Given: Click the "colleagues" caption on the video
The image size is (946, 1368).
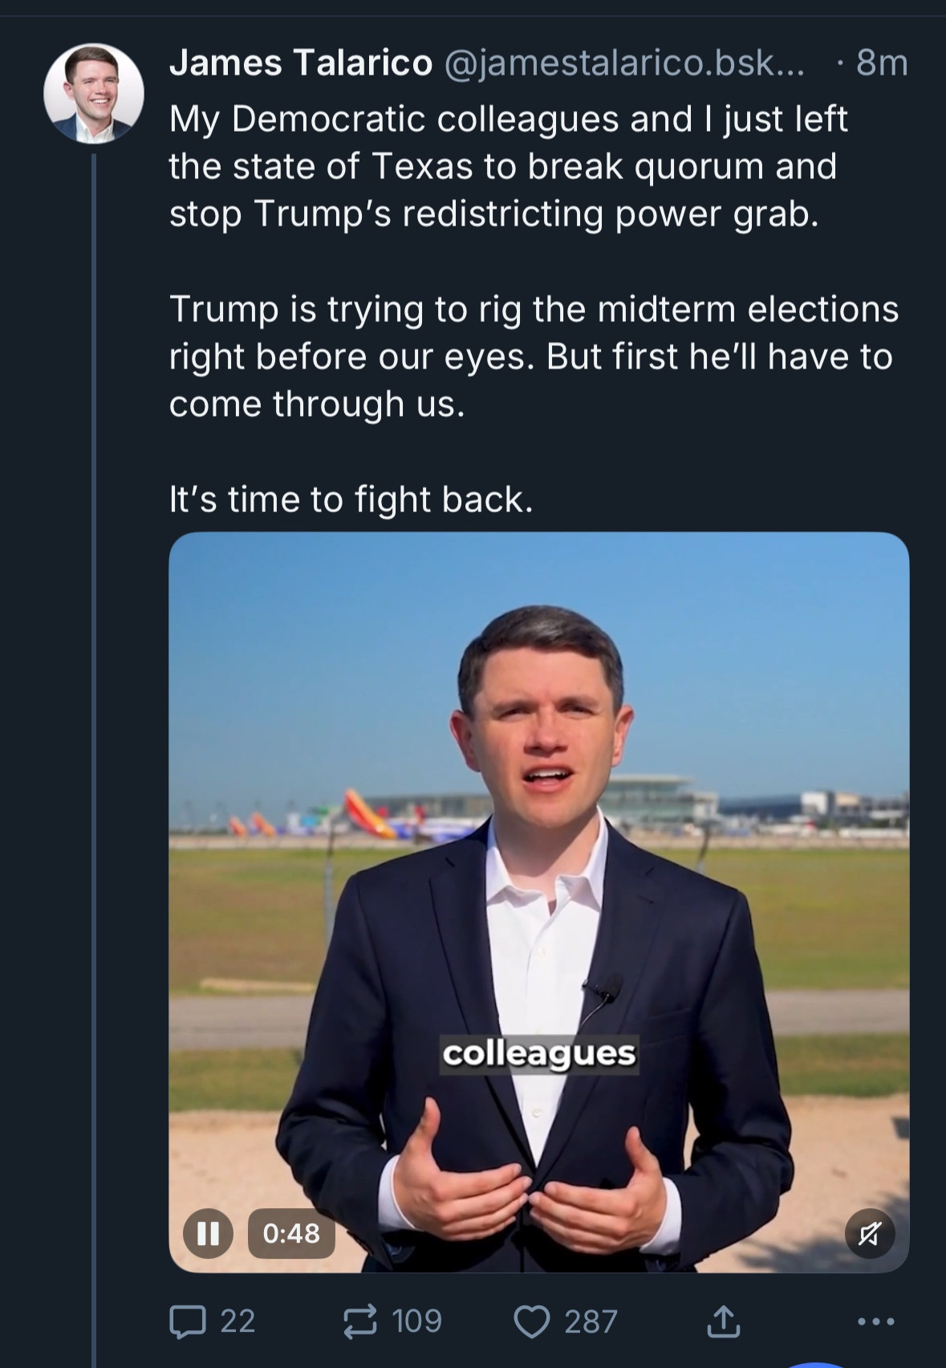Looking at the screenshot, I should pyautogui.click(x=539, y=1054).
